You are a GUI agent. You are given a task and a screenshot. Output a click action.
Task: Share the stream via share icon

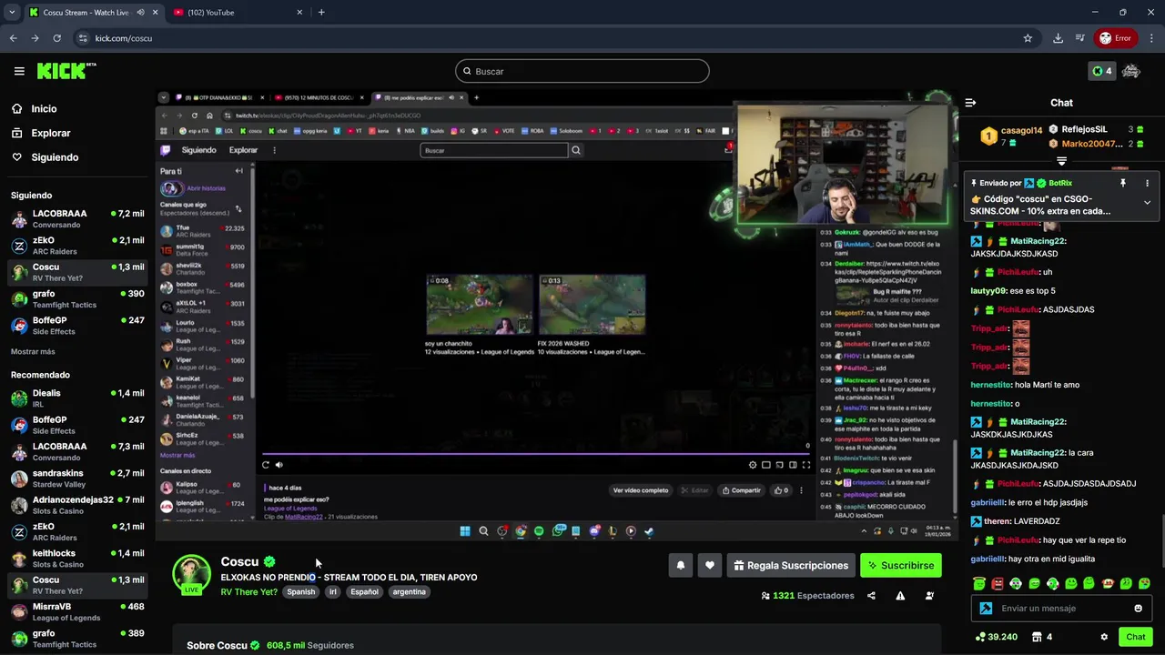click(x=871, y=596)
